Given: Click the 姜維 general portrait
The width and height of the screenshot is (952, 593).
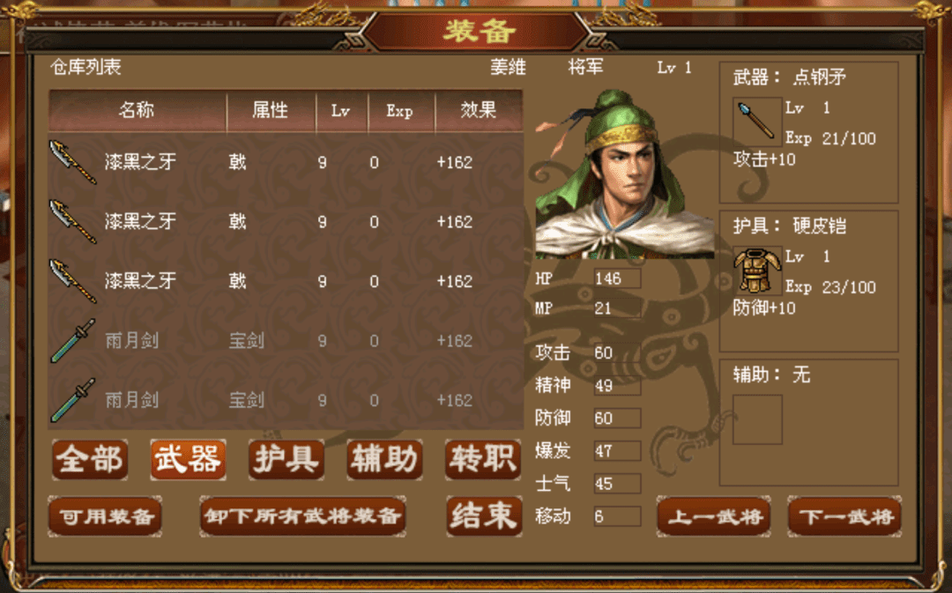Looking at the screenshot, I should click(x=624, y=174).
